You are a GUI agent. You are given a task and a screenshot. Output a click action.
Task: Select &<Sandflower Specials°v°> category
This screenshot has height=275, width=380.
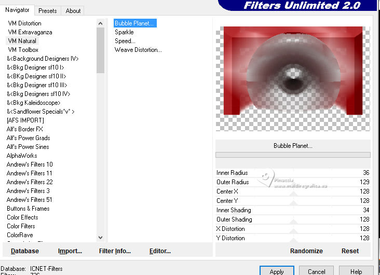click(x=40, y=112)
